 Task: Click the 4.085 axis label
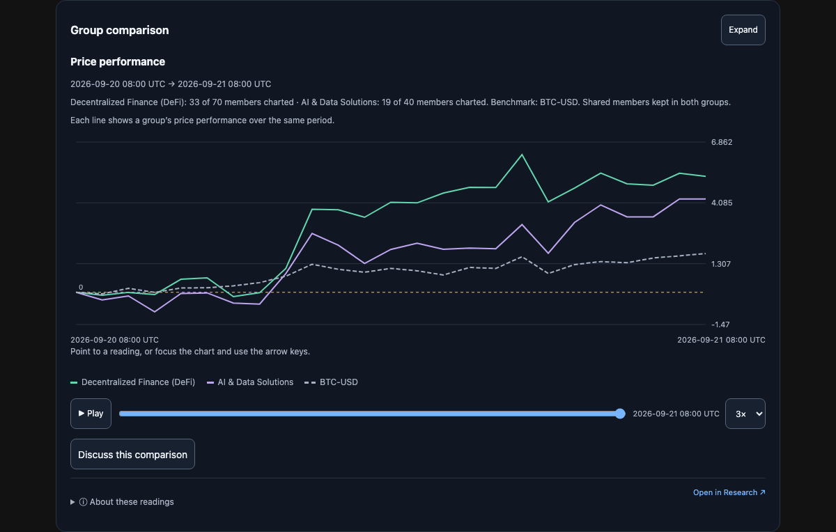pos(722,203)
